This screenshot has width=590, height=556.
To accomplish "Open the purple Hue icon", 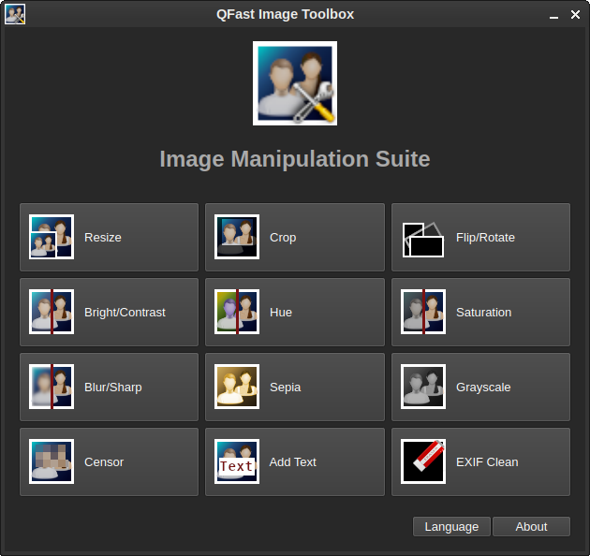I will point(237,313).
